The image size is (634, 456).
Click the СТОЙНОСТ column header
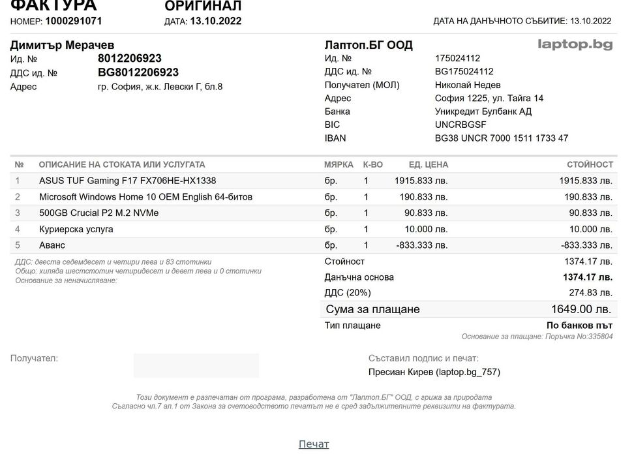pyautogui.click(x=590, y=164)
